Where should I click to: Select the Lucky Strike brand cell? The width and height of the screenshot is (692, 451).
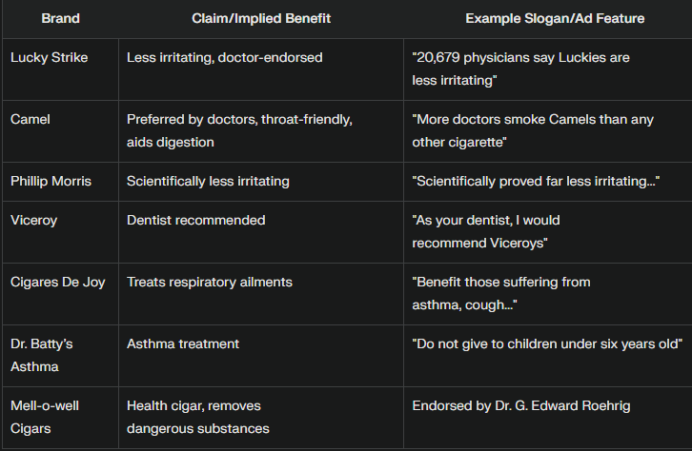coord(60,69)
